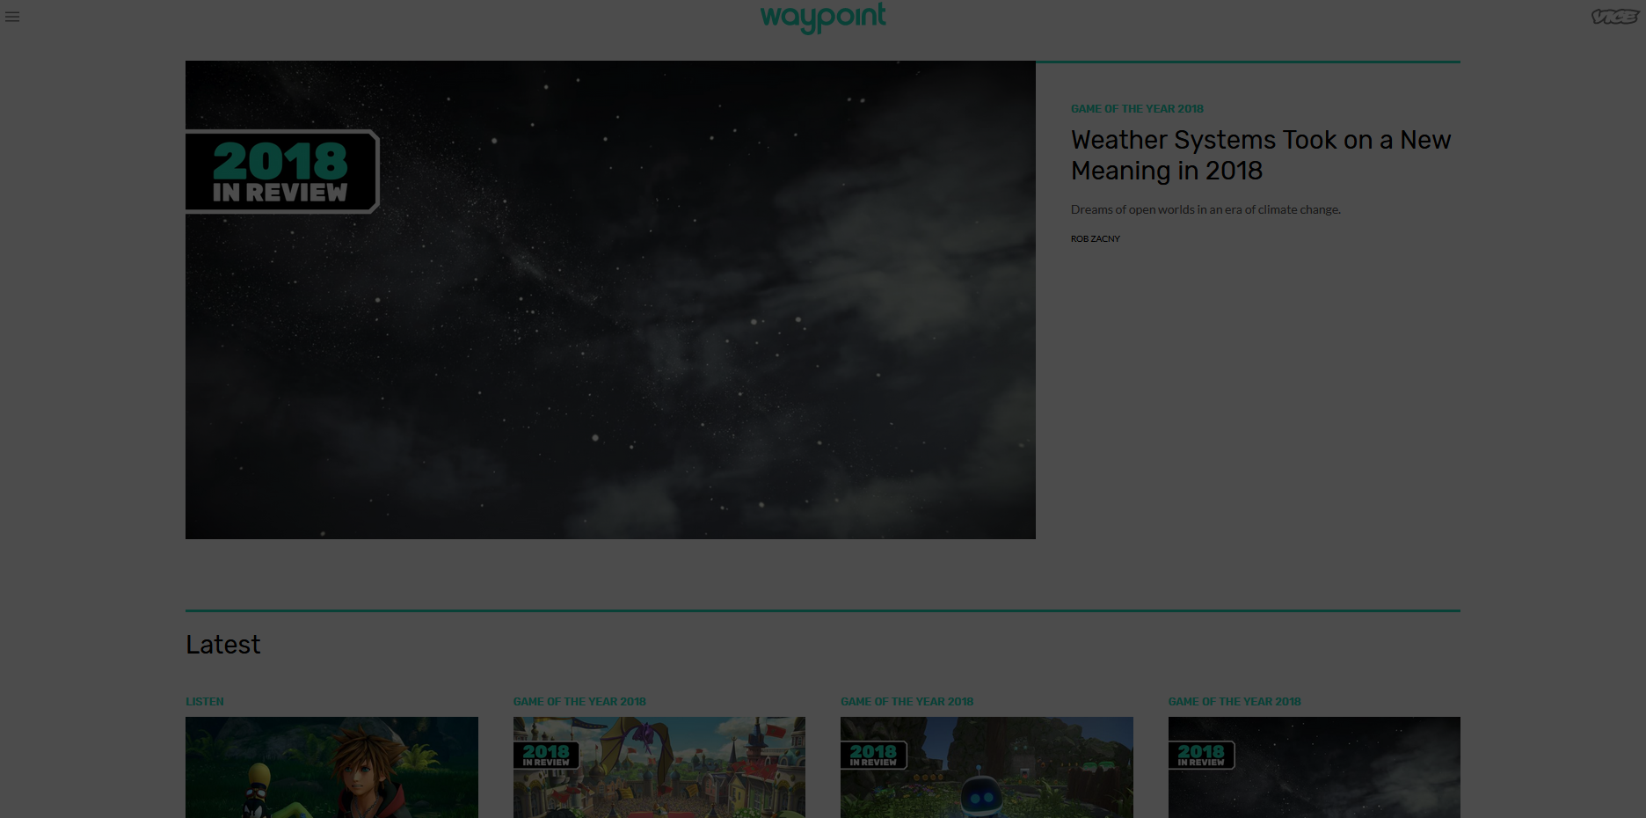Click the 2018 In Review badge on hero image
Screen dimensions: 1646x818
pyautogui.click(x=281, y=172)
